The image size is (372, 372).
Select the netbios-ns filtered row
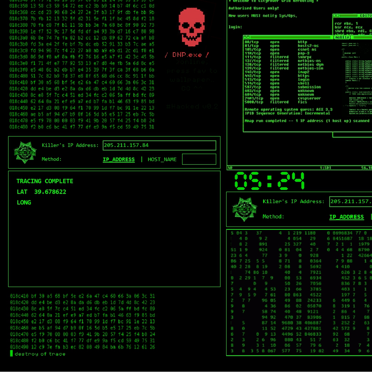click(x=283, y=61)
